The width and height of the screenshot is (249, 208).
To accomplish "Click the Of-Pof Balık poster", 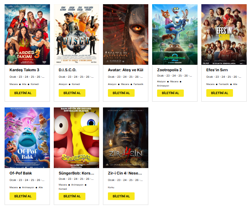I will [x=27, y=138].
